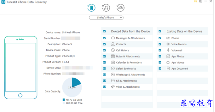Toggle the Contacts checkbox
Image resolution: width=215 pixels, height=112 pixels.
click(x=104, y=44)
